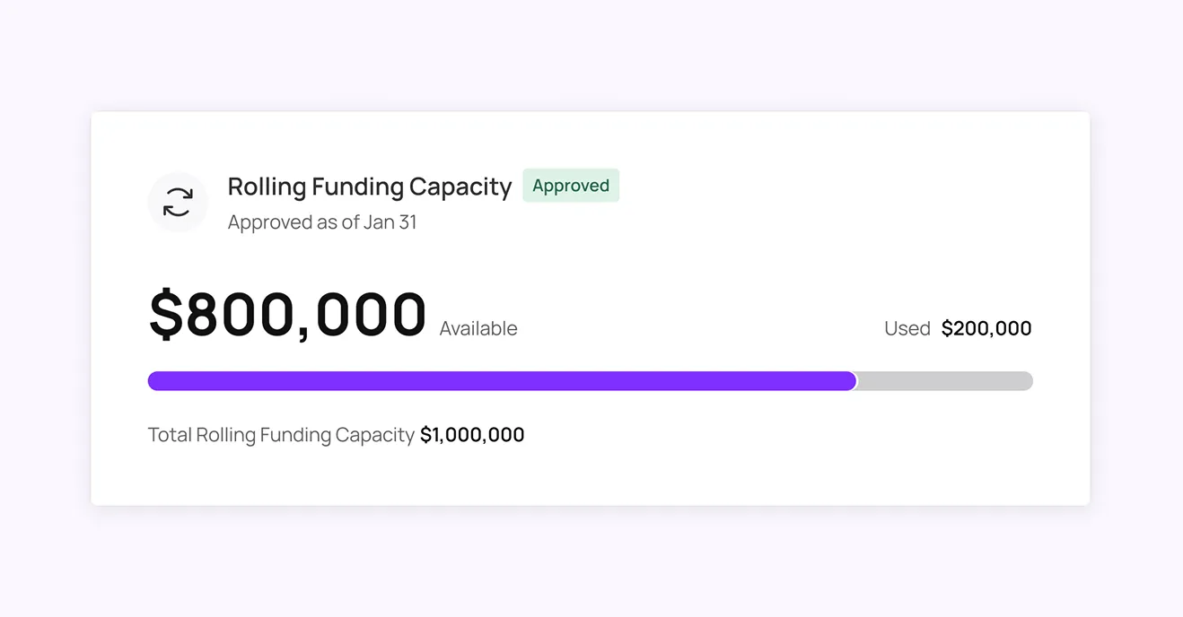Select the $200,000 used amount

click(986, 329)
